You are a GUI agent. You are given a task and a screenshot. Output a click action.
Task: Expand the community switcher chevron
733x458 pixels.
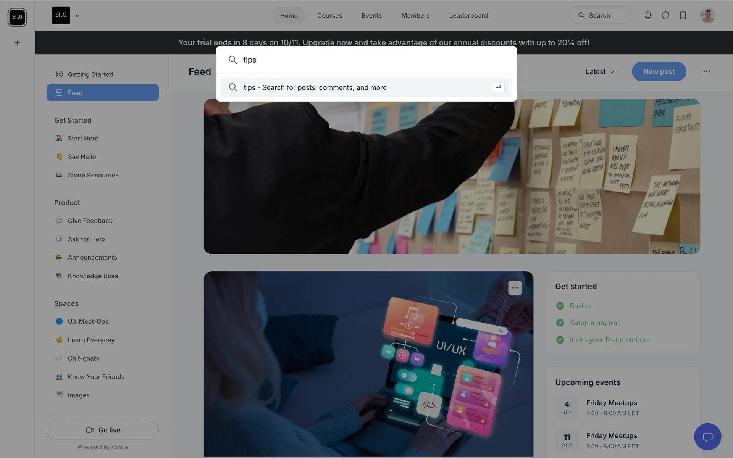point(77,16)
